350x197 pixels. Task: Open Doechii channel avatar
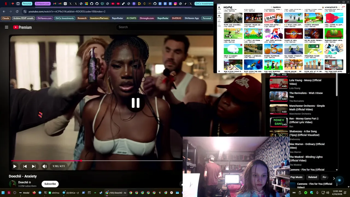coord(13,184)
